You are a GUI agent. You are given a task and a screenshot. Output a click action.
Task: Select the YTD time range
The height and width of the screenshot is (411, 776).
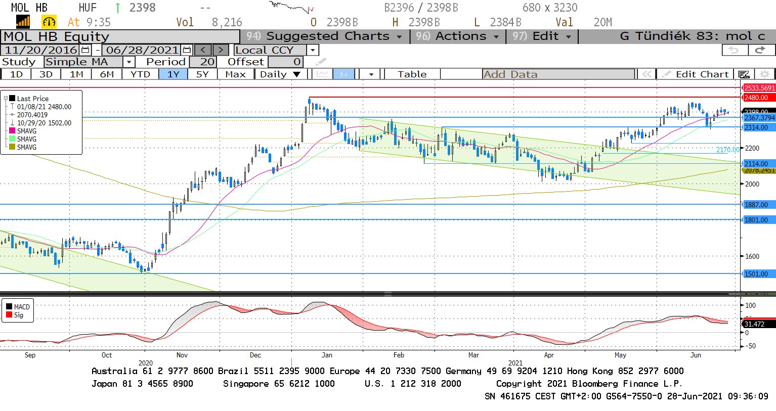point(140,74)
